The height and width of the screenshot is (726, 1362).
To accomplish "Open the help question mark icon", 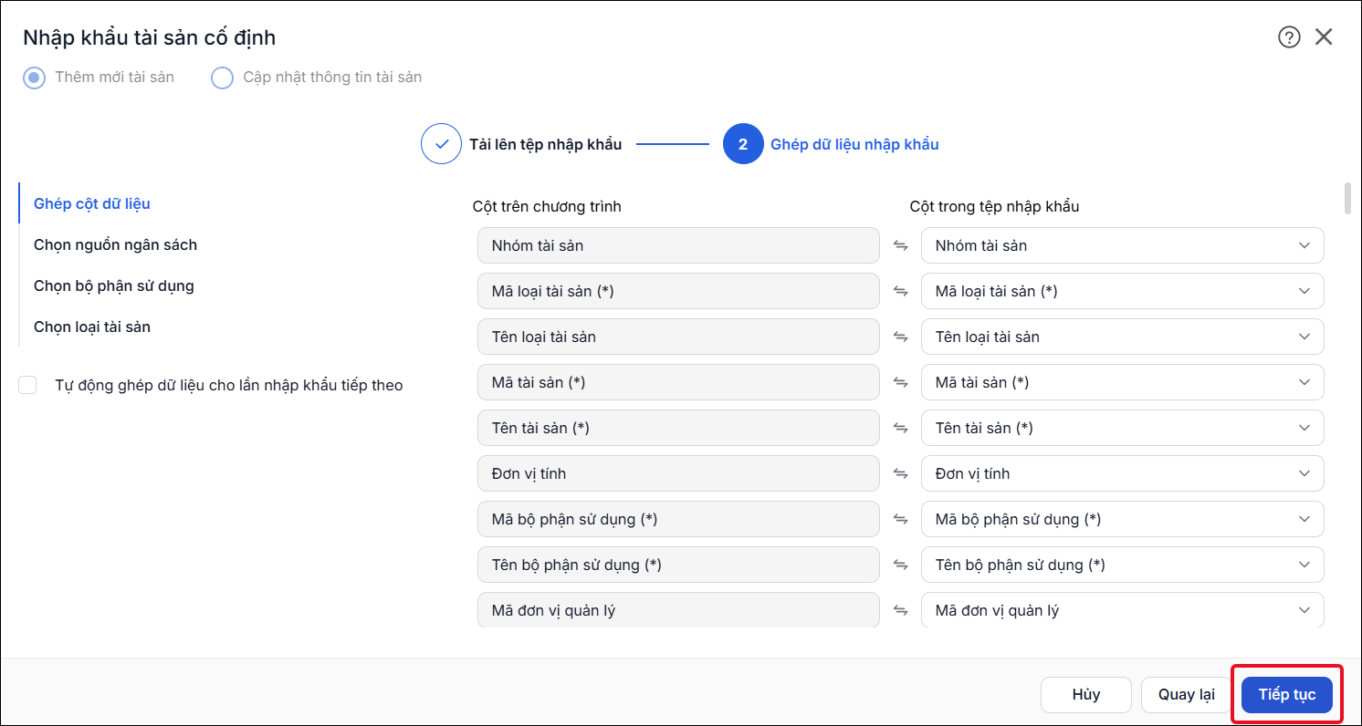I will coord(1289,37).
